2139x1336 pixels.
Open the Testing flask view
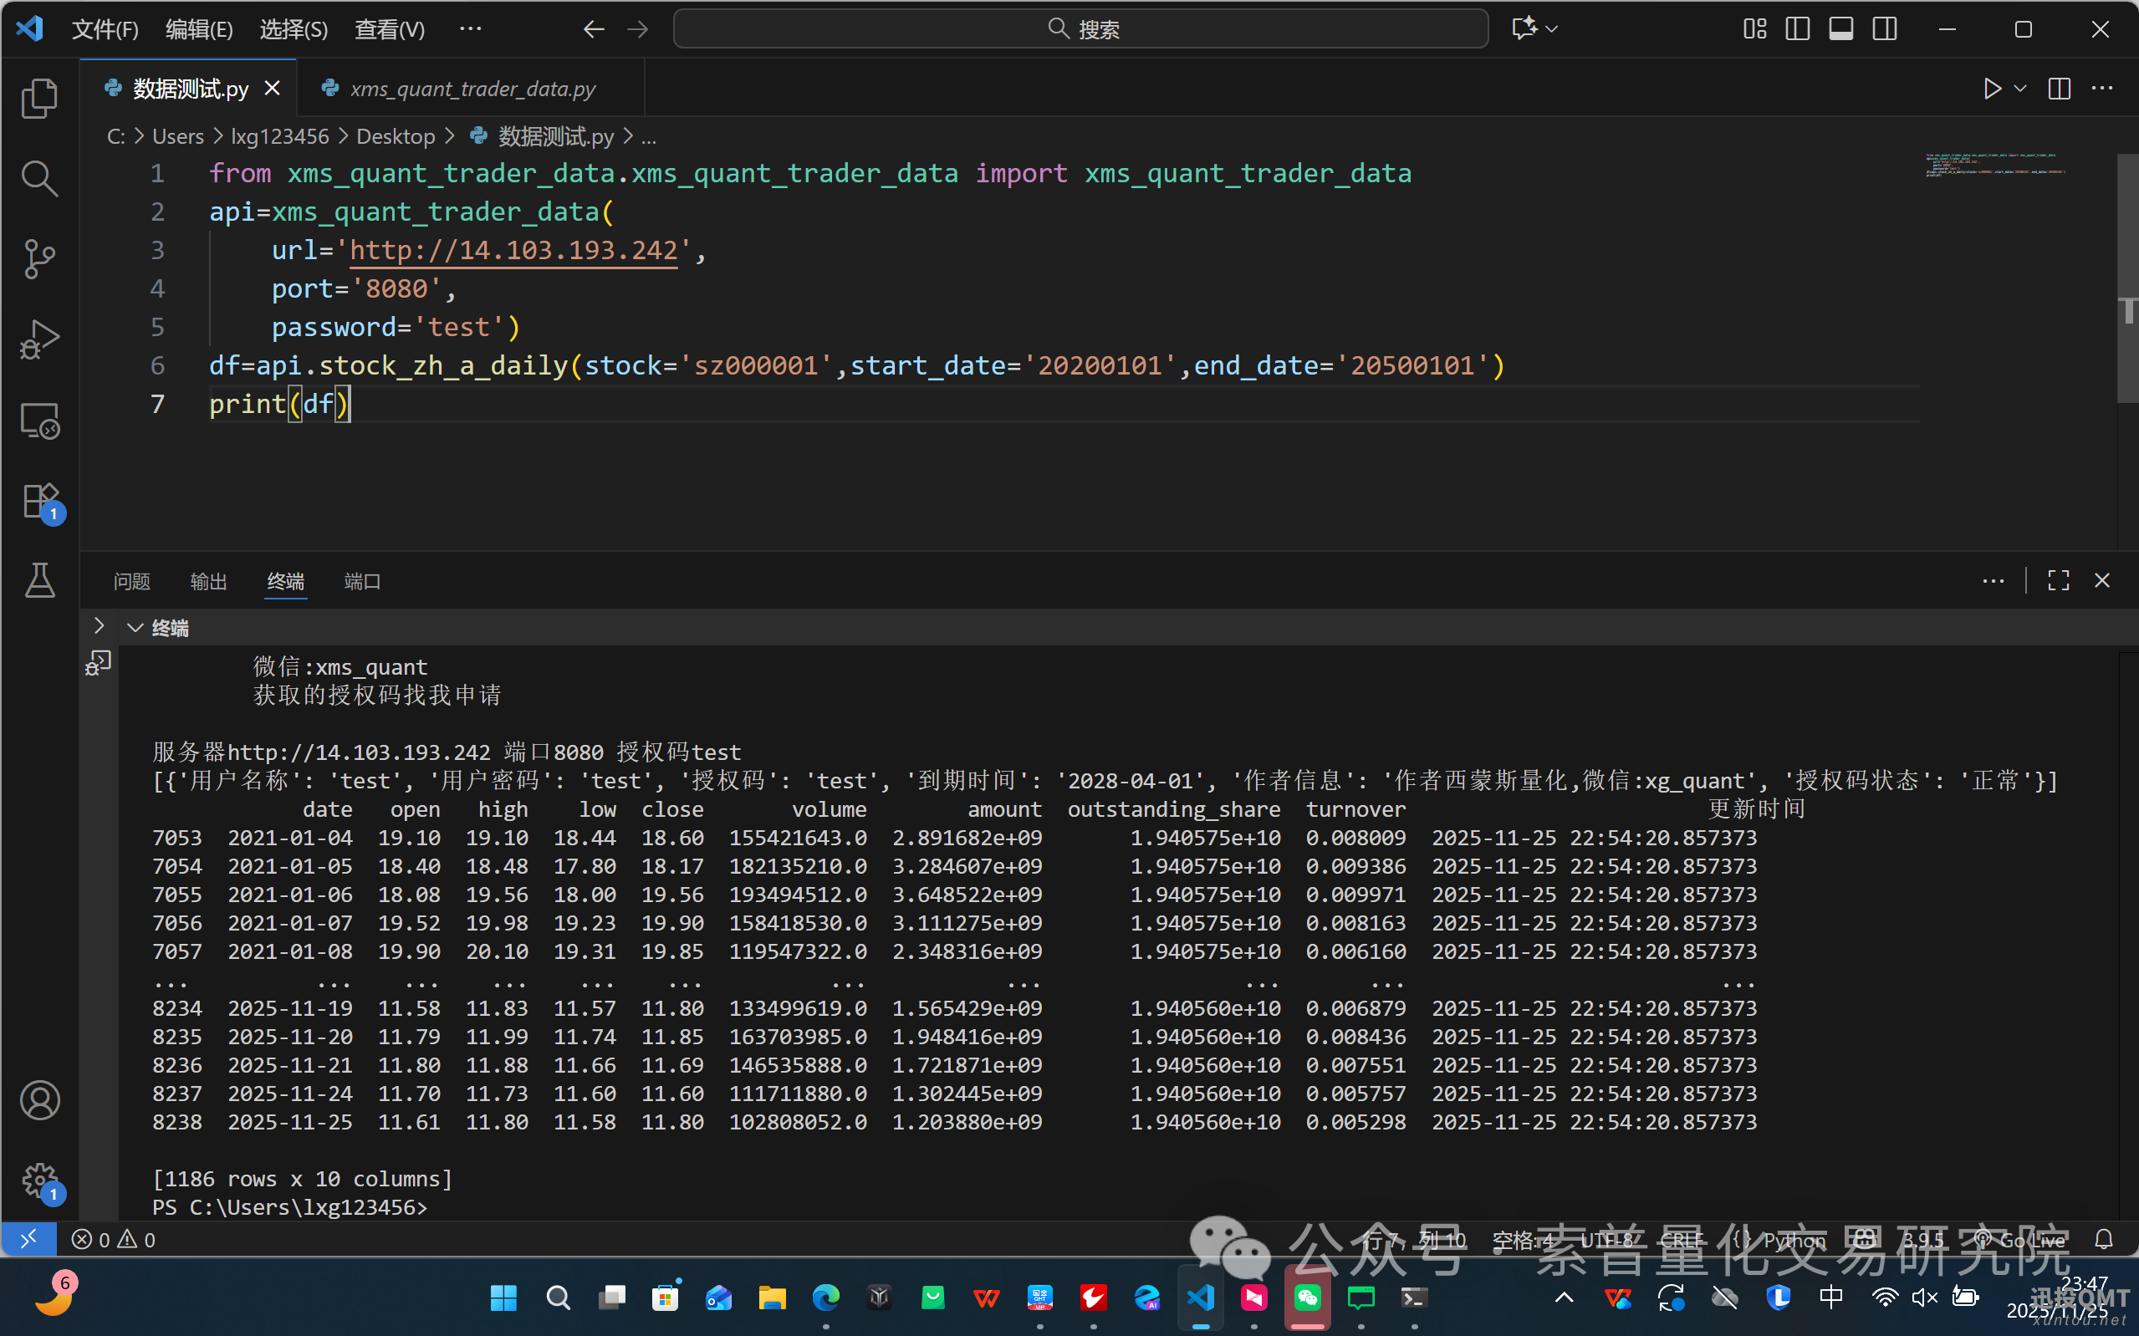38,580
